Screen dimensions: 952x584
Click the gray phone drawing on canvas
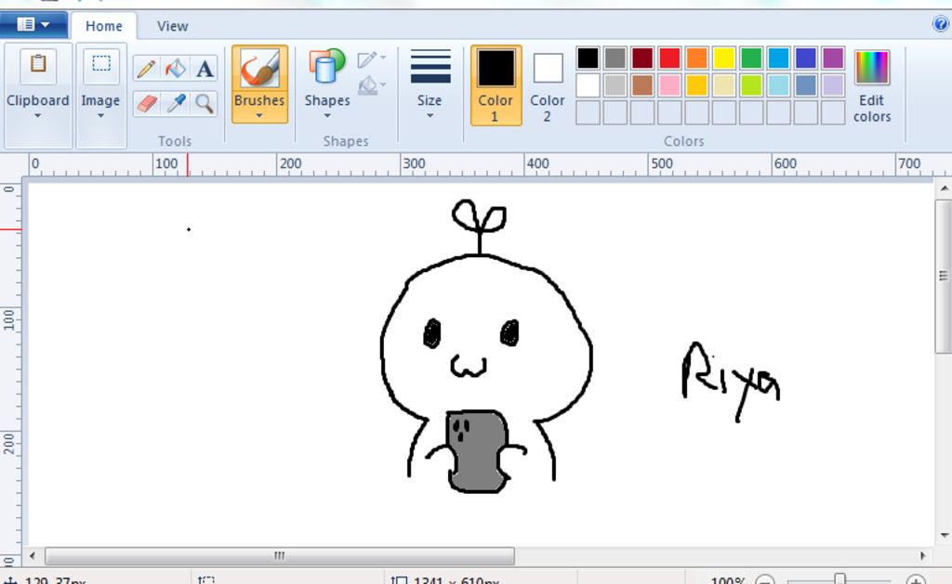click(x=477, y=451)
